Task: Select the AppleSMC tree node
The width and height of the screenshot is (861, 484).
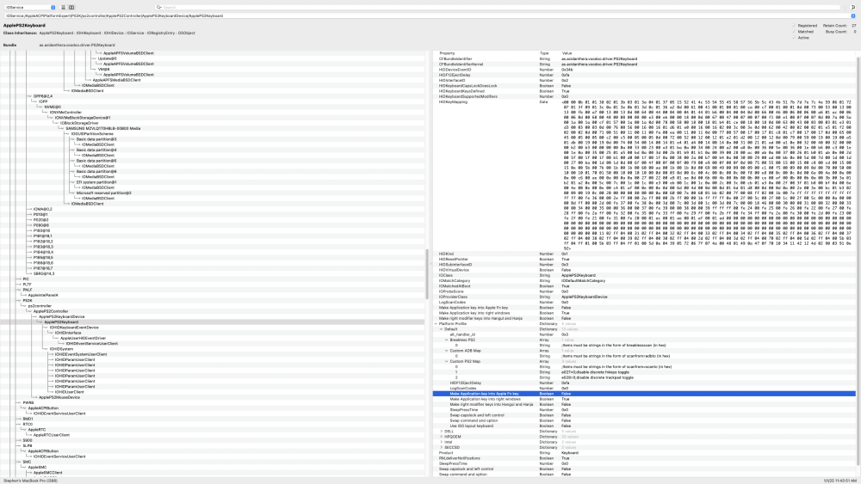Action: pos(36,468)
